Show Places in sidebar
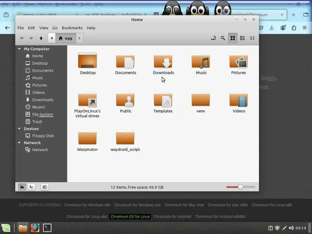Image resolution: width=312 pixels, height=234 pixels. click(22, 187)
